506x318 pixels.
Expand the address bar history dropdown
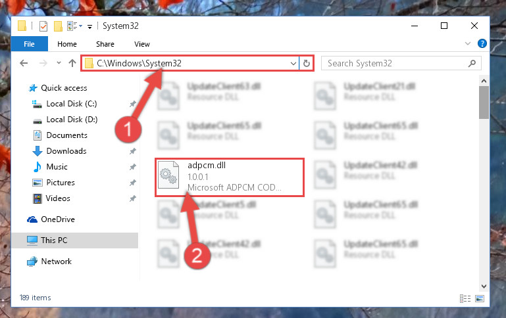(x=293, y=64)
